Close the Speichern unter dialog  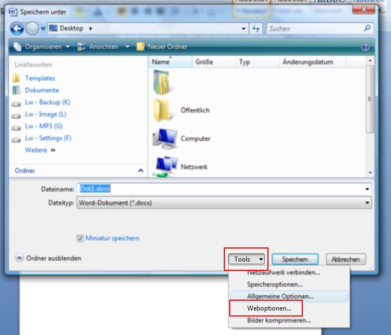[x=364, y=9]
